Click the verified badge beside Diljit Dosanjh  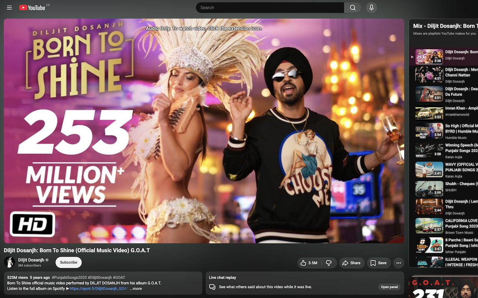tap(47, 260)
